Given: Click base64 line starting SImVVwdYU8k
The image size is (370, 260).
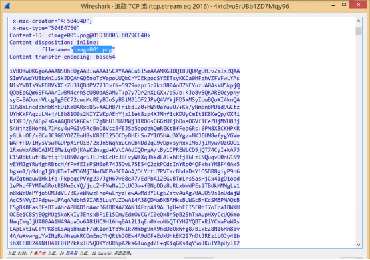Looking at the screenshot, I should tap(125, 78).
